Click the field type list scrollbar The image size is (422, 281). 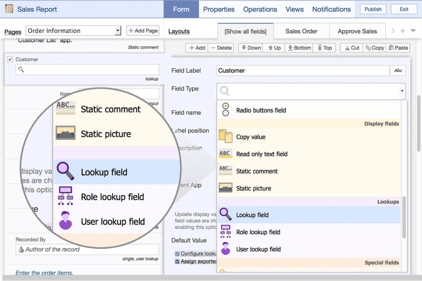(x=404, y=217)
